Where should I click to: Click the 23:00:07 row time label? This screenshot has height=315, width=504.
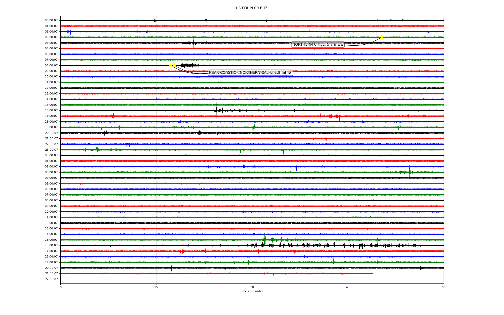pyautogui.click(x=51, y=150)
